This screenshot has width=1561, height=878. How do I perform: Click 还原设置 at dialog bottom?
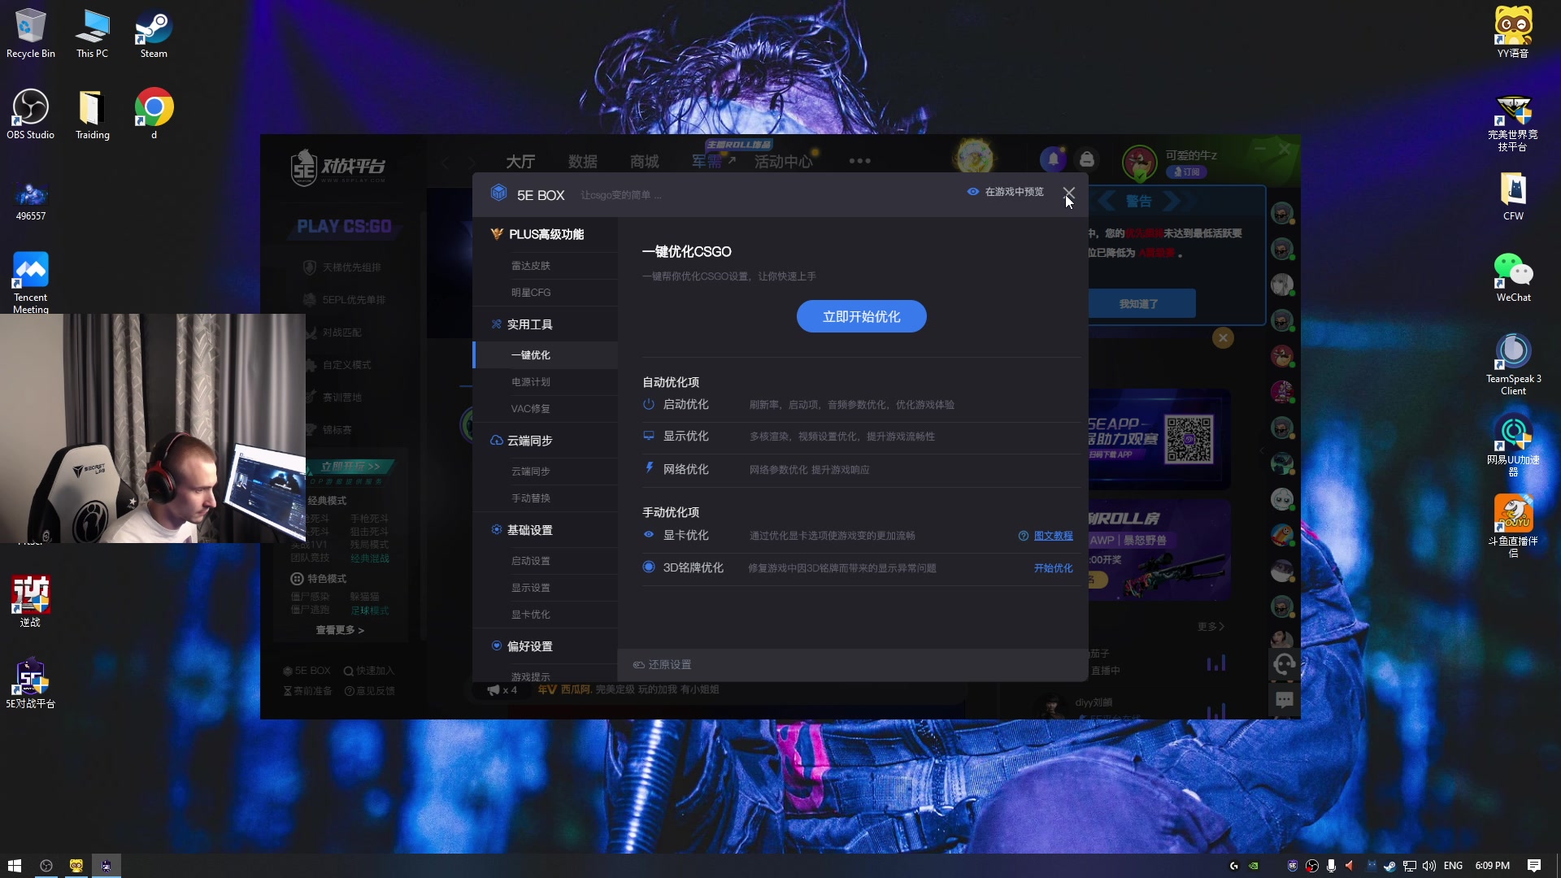pos(663,664)
